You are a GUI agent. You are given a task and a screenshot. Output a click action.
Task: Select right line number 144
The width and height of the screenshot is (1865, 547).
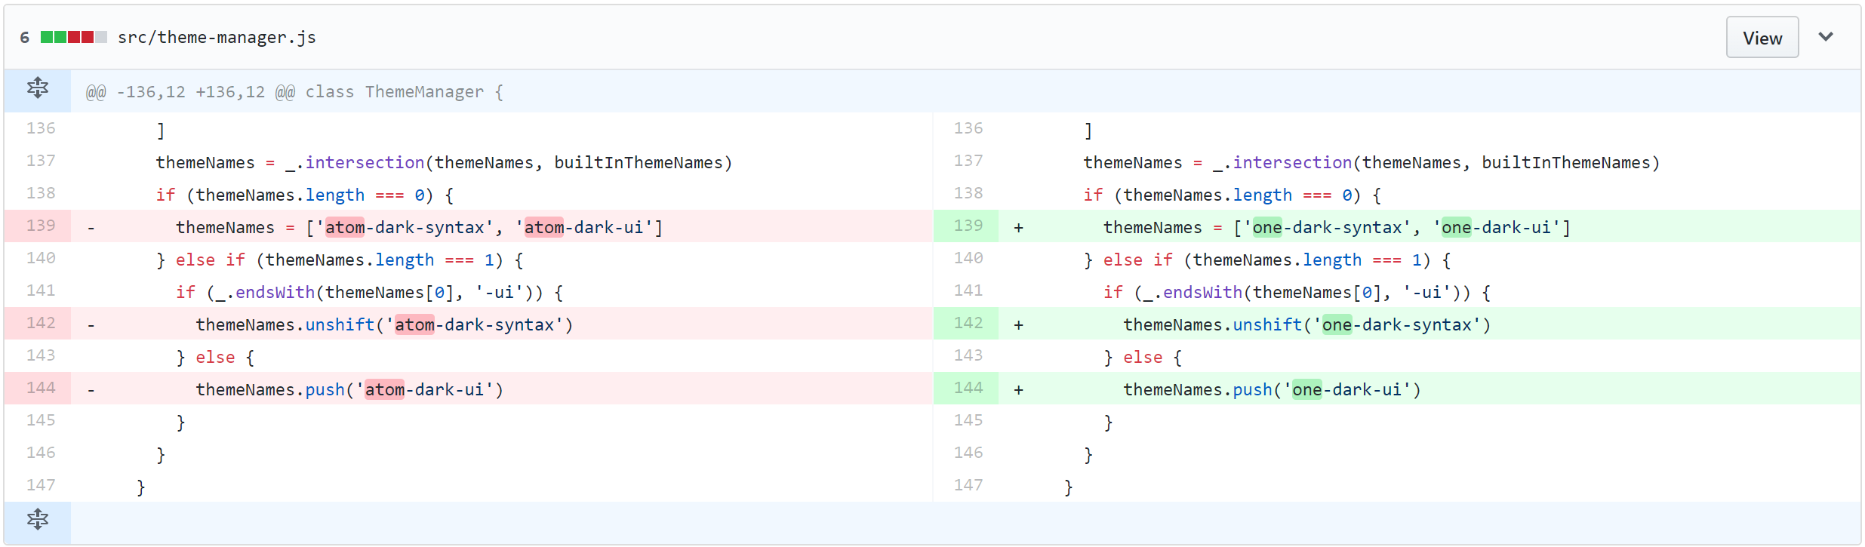[968, 388]
